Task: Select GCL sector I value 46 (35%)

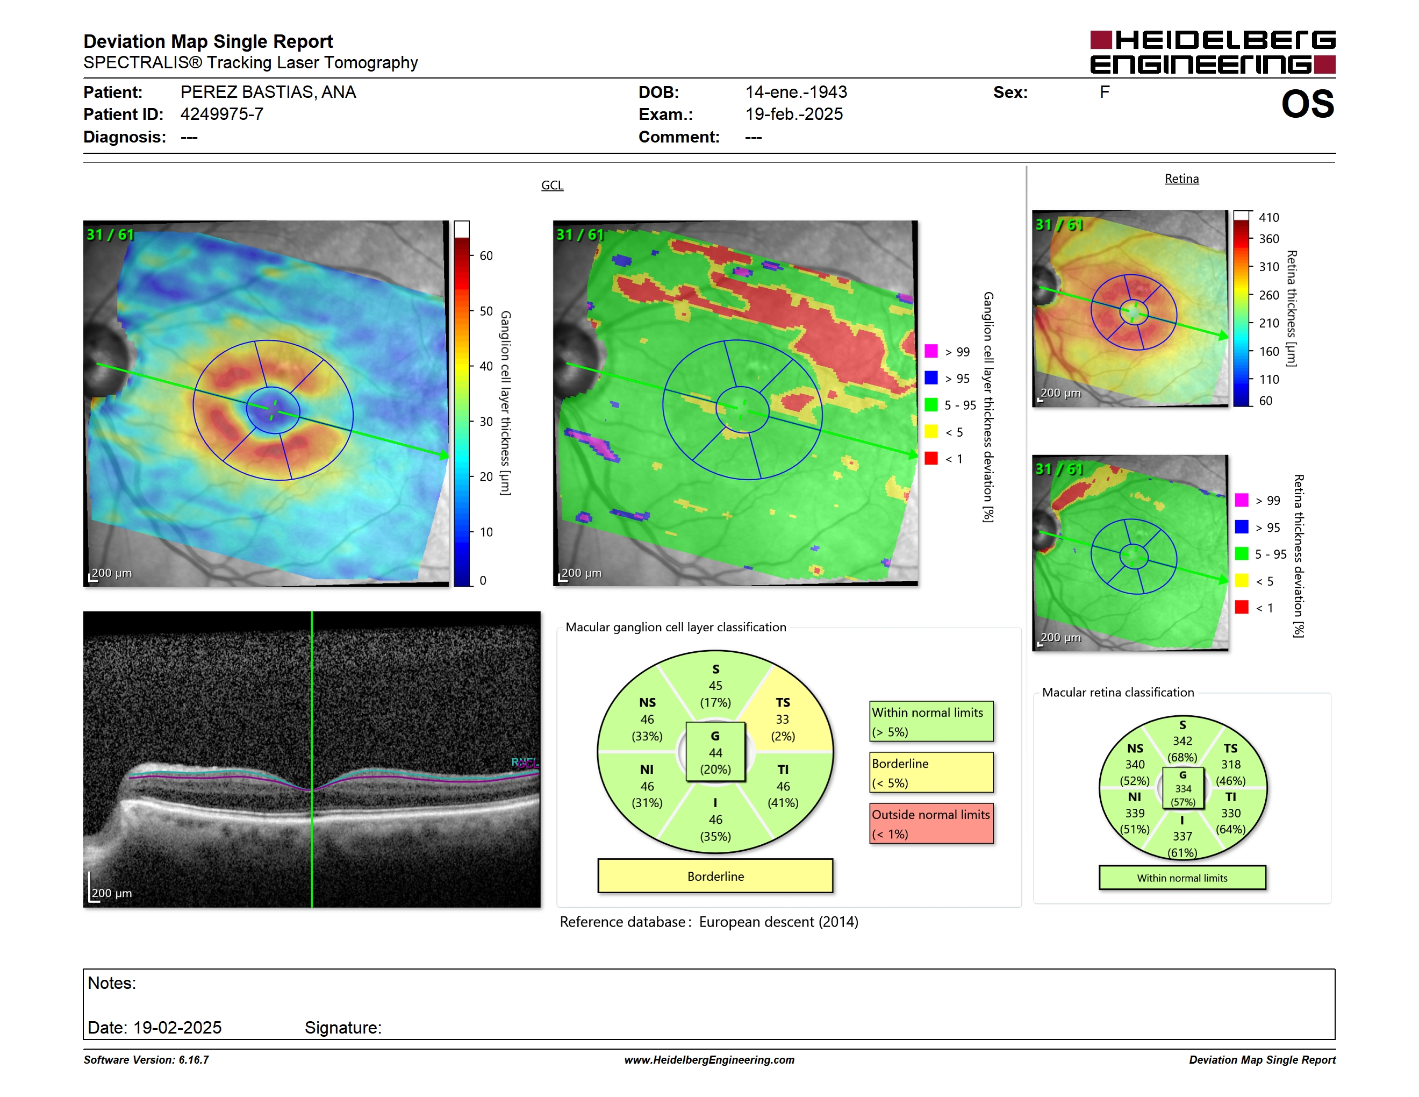Action: [x=715, y=828]
